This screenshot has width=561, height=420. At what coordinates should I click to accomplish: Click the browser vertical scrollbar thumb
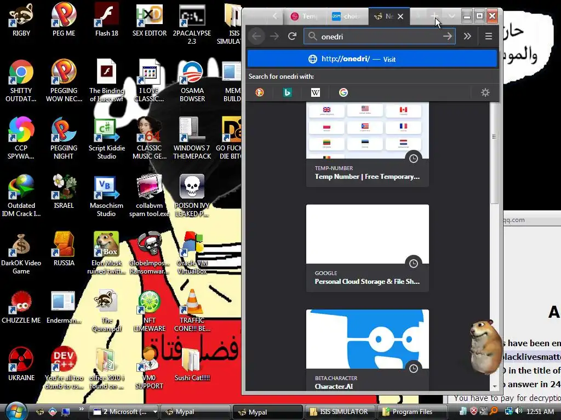pos(494,153)
